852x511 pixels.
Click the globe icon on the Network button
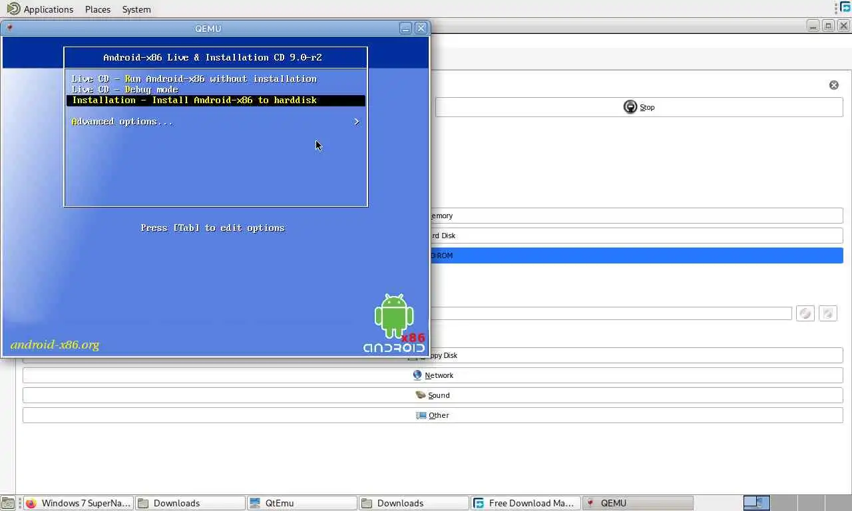[417, 375]
